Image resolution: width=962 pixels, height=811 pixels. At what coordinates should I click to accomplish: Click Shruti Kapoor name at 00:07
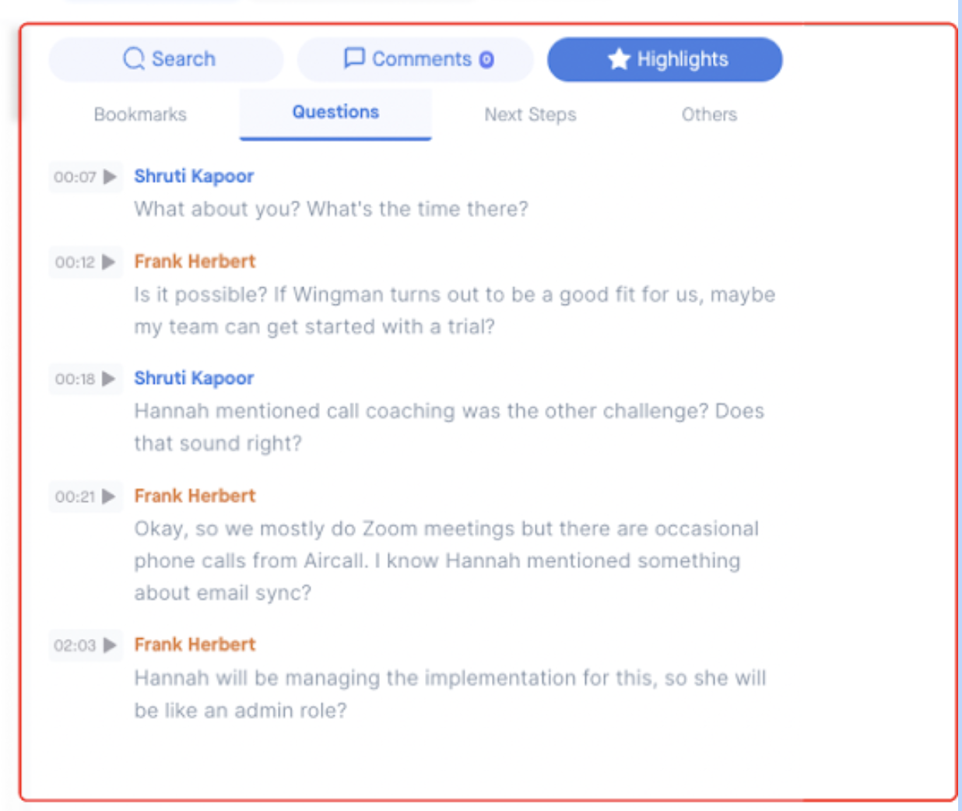(x=194, y=176)
